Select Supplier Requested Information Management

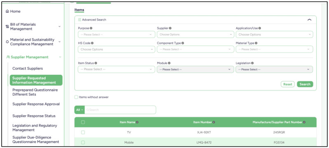tap(36, 80)
